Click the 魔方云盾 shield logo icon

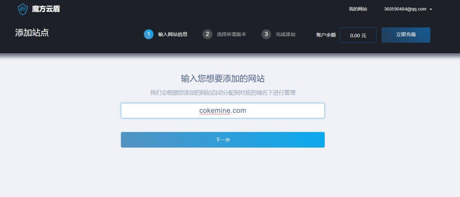tap(23, 9)
